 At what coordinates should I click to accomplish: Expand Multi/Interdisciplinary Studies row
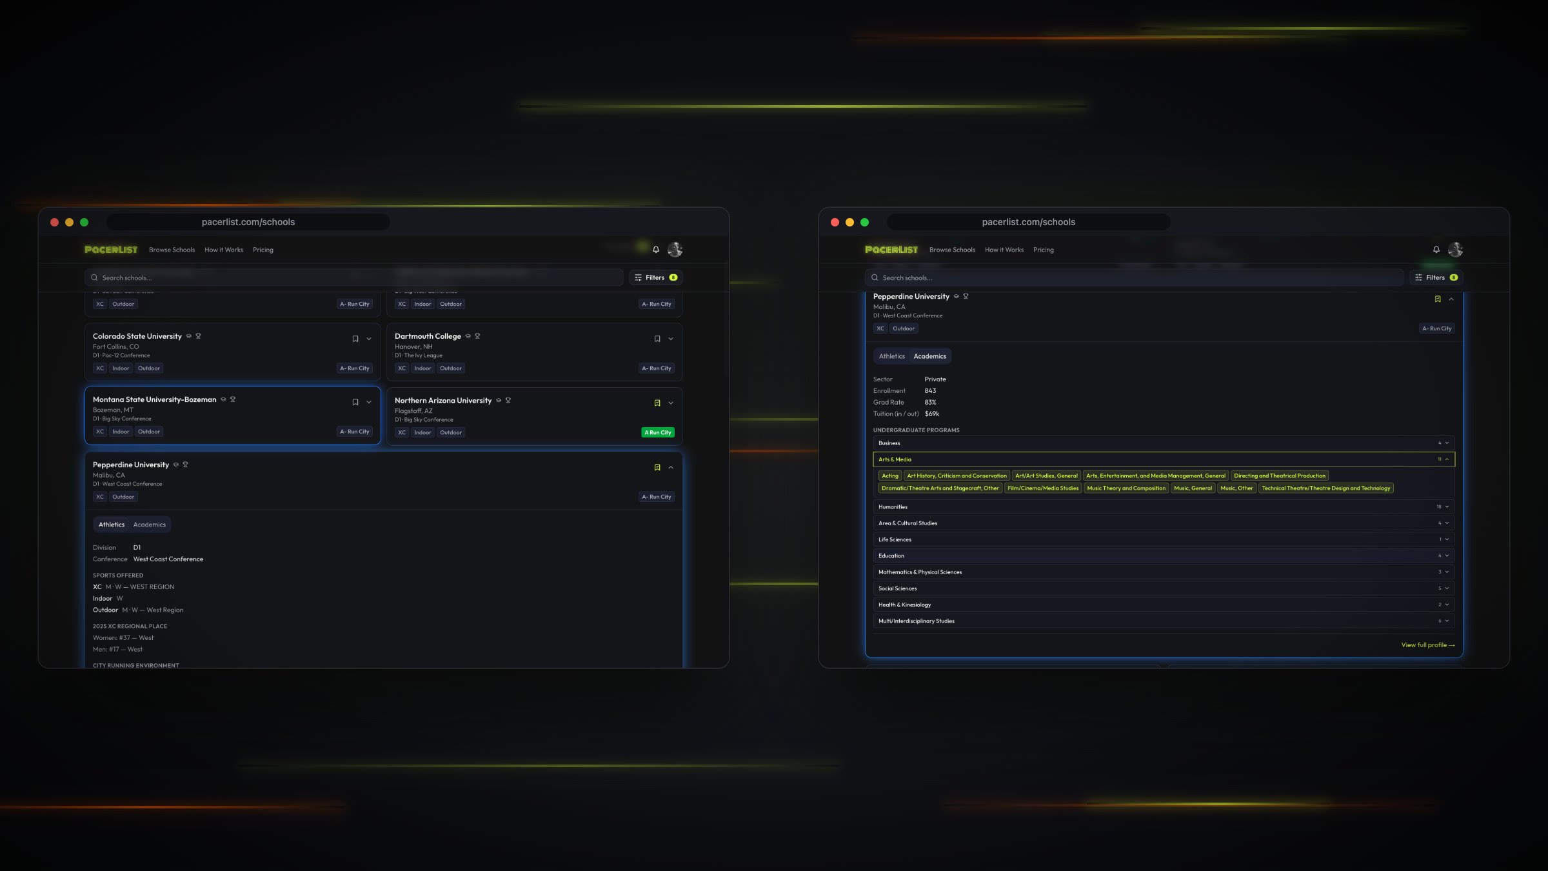tap(1164, 621)
